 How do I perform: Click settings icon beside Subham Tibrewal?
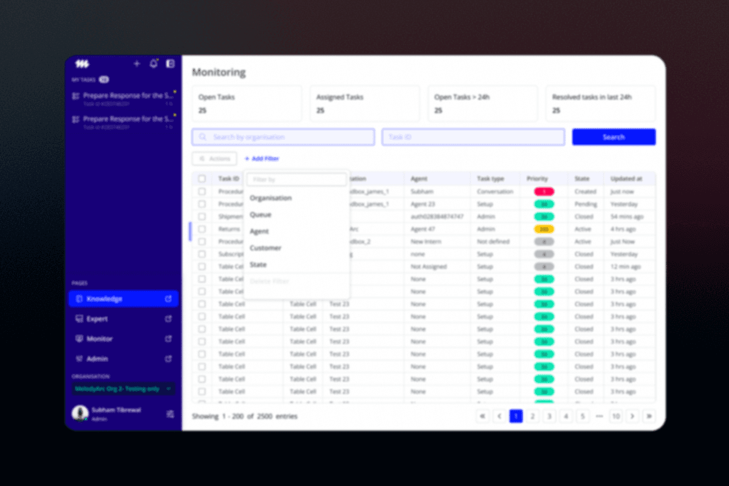(170, 414)
